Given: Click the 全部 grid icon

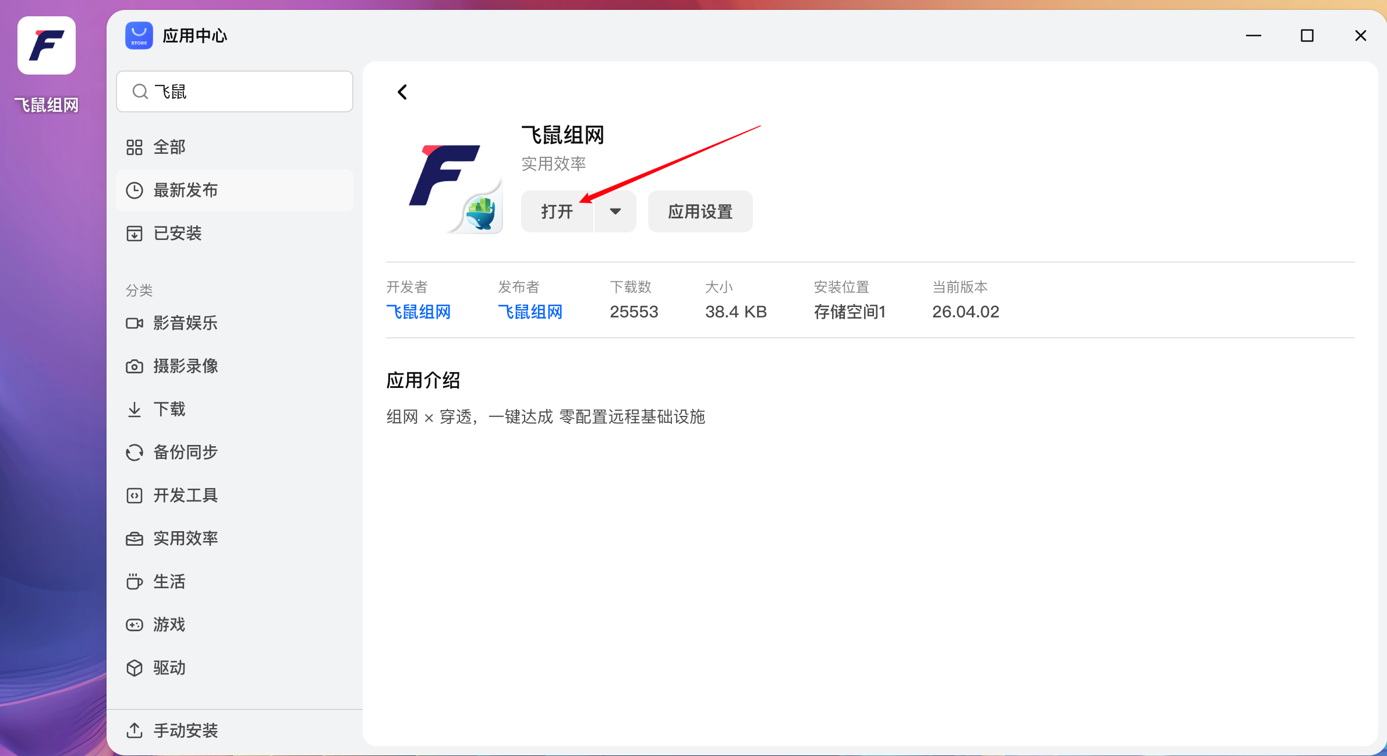Looking at the screenshot, I should [x=135, y=147].
